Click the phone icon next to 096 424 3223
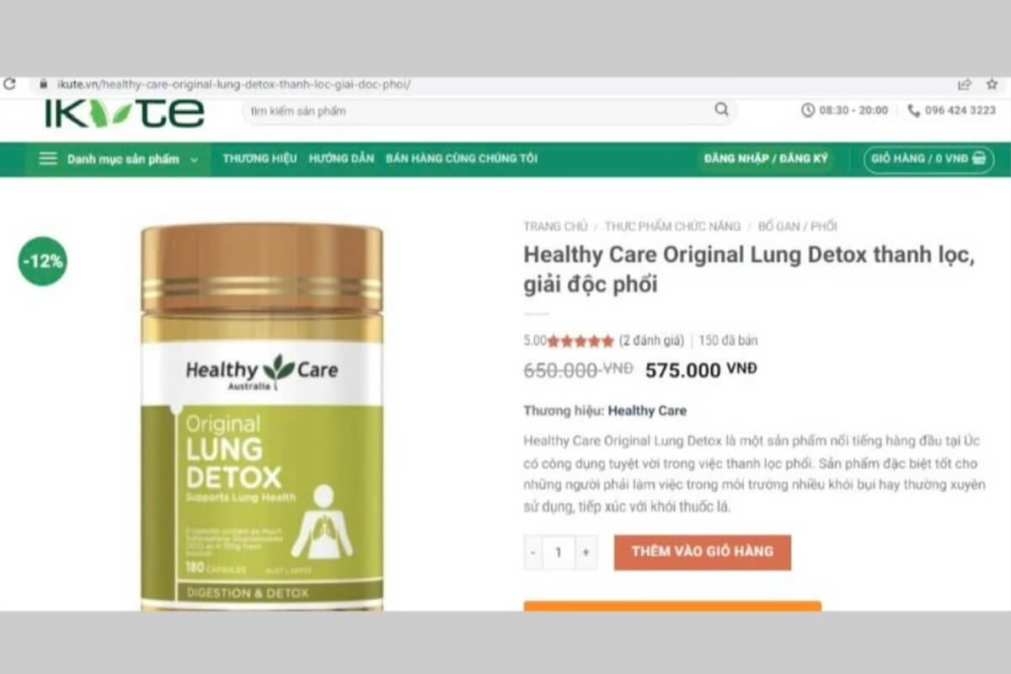 (x=914, y=110)
